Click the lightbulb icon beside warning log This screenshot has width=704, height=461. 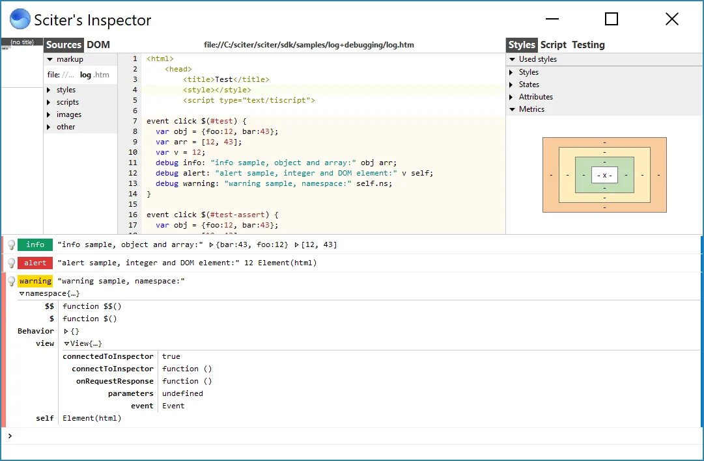(12, 282)
